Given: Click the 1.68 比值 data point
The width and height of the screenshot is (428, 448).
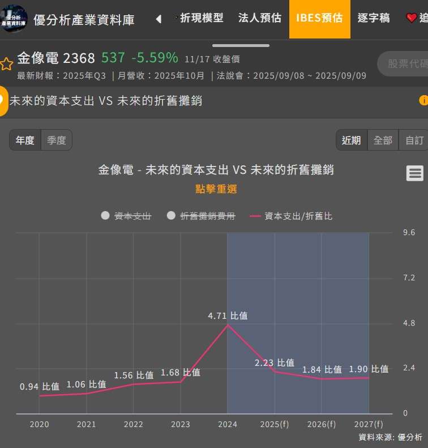Looking at the screenshot, I should (x=181, y=382).
